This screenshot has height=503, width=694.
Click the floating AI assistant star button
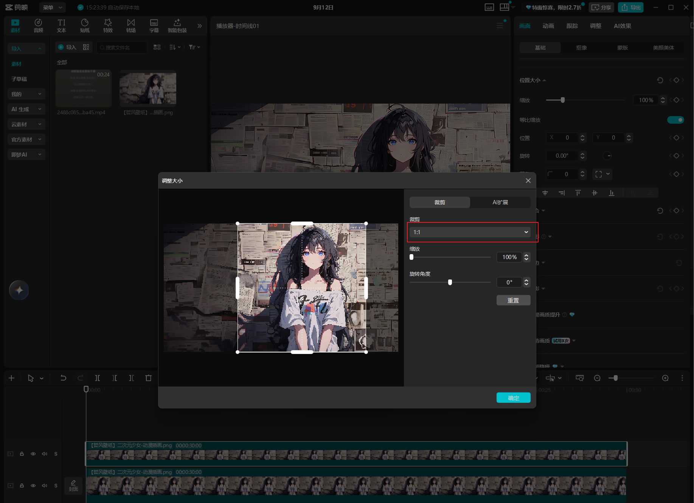[19, 290]
